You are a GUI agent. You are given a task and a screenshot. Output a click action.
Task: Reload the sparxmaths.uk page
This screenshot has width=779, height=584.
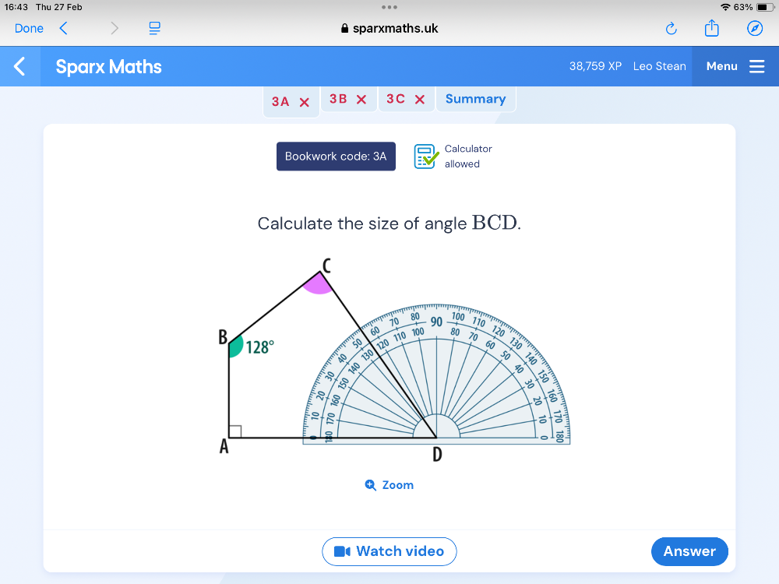point(671,28)
